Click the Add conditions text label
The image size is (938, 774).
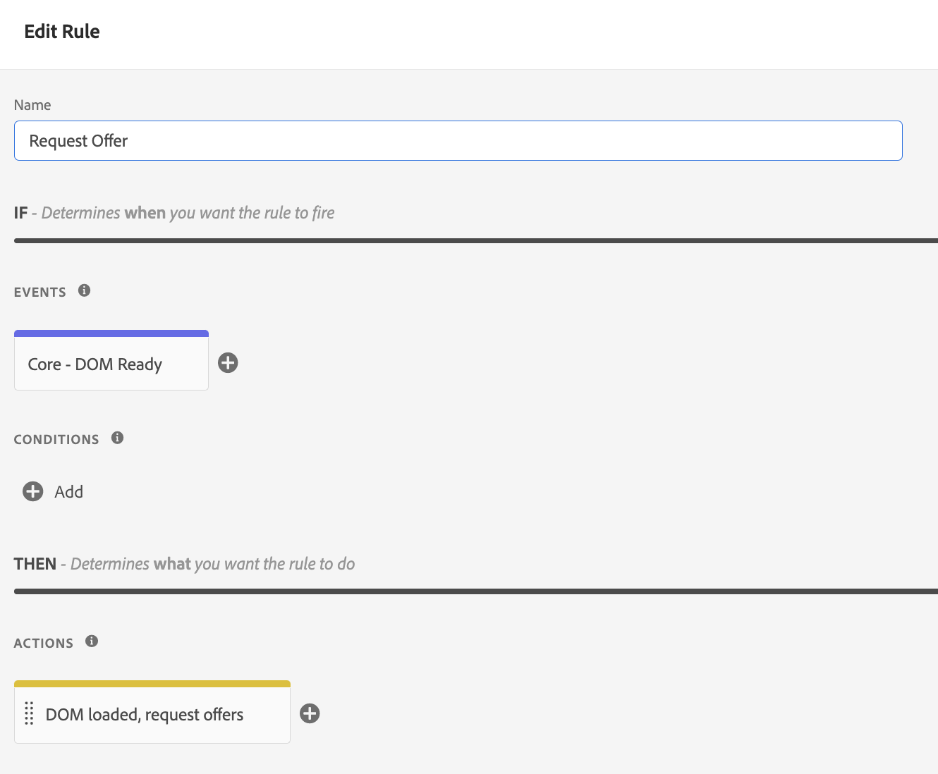(69, 492)
